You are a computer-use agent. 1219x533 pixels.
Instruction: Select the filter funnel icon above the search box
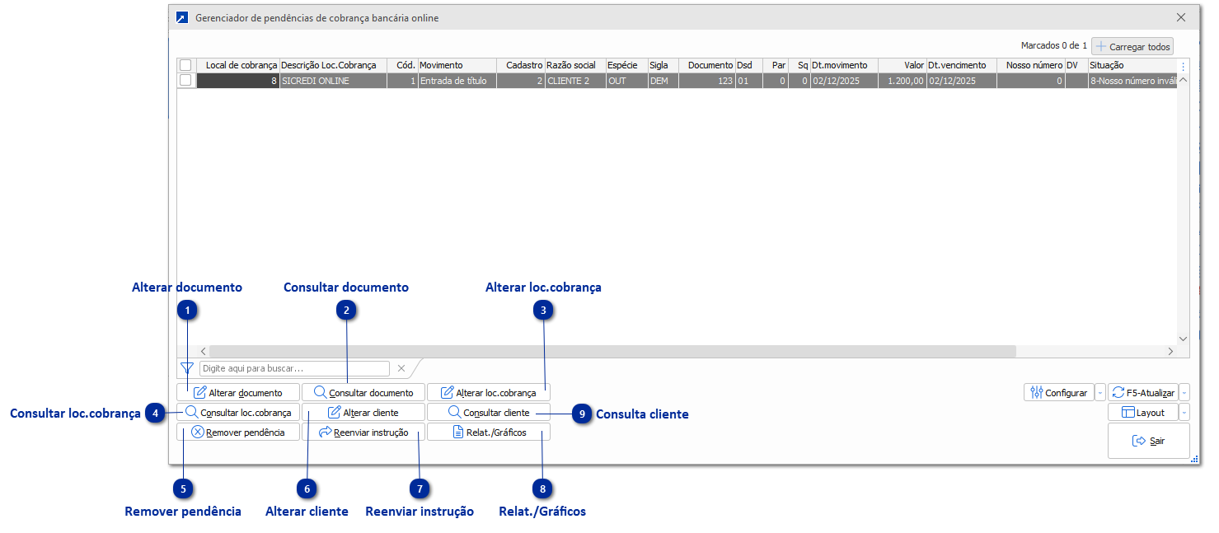(x=186, y=368)
